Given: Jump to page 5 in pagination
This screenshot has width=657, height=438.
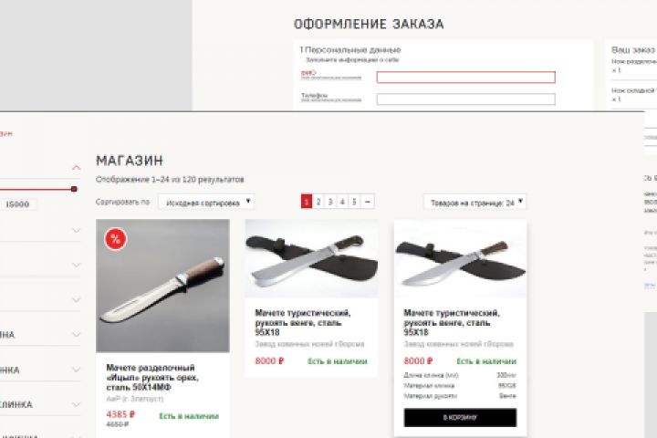Looking at the screenshot, I should pyautogui.click(x=354, y=202).
